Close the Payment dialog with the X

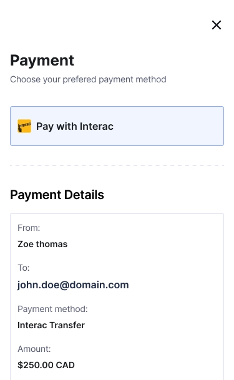(217, 25)
